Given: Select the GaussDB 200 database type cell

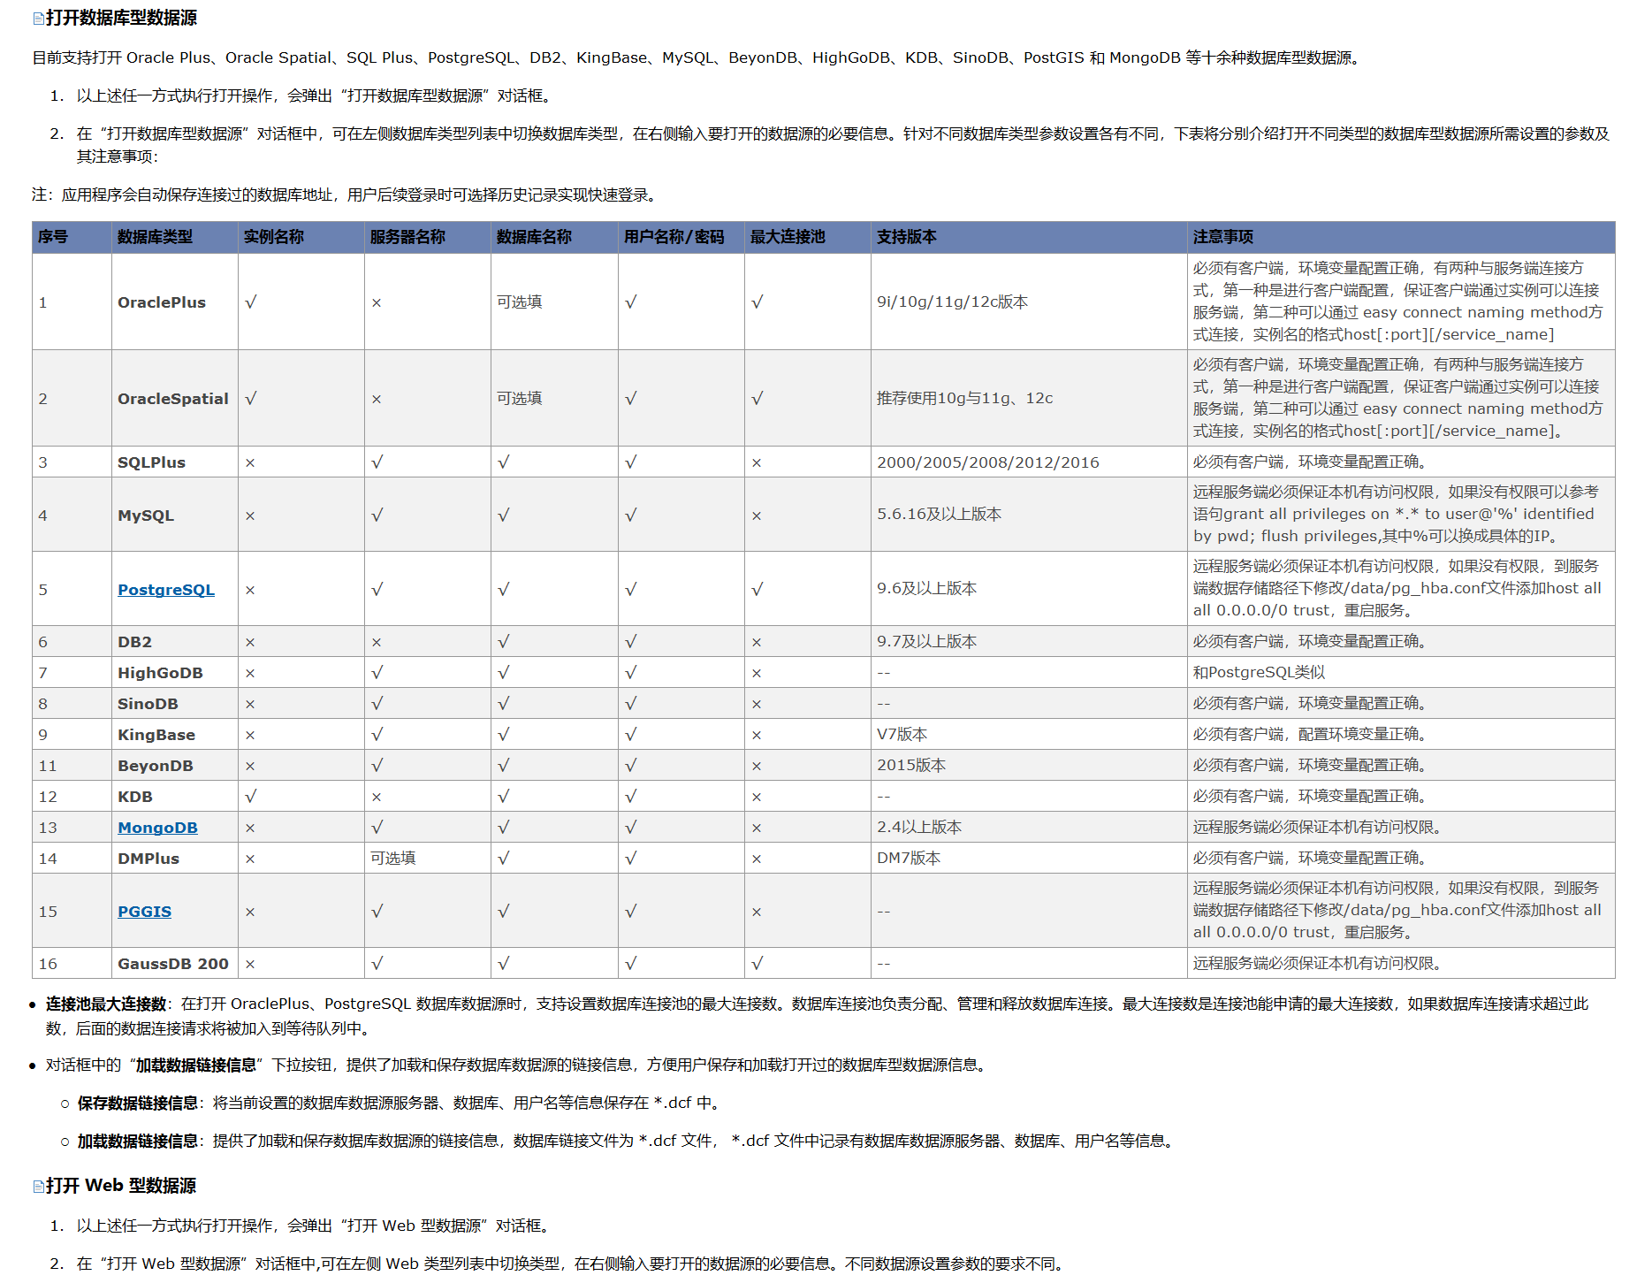Looking at the screenshot, I should (175, 964).
